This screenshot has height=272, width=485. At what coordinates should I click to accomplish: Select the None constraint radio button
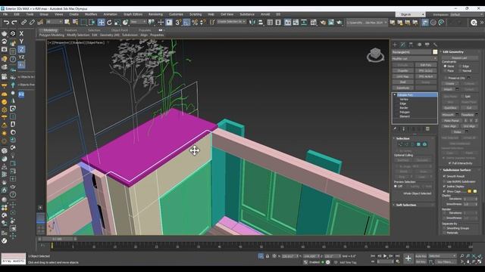click(x=445, y=66)
